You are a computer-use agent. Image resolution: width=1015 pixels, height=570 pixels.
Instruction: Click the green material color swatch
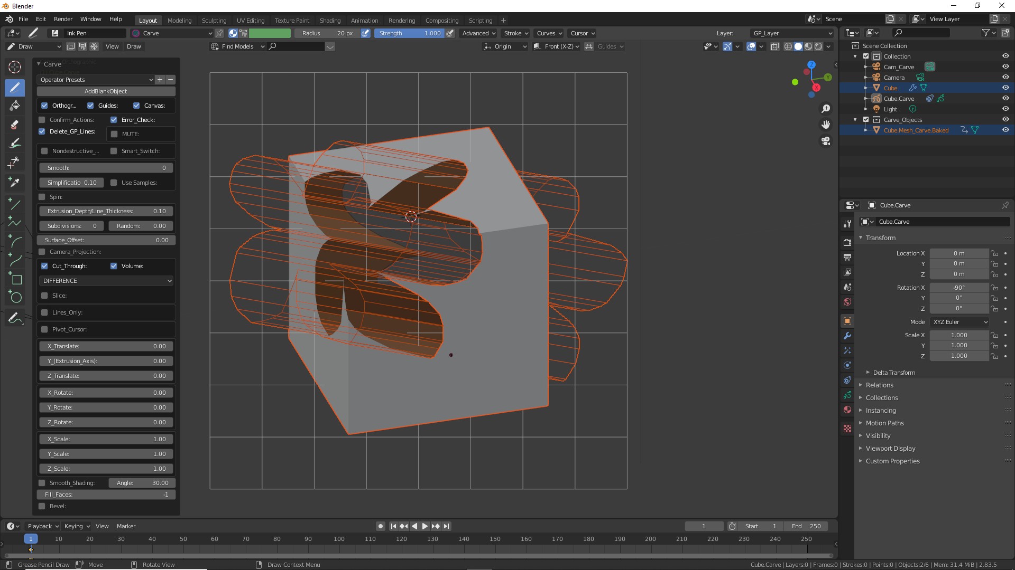270,33
